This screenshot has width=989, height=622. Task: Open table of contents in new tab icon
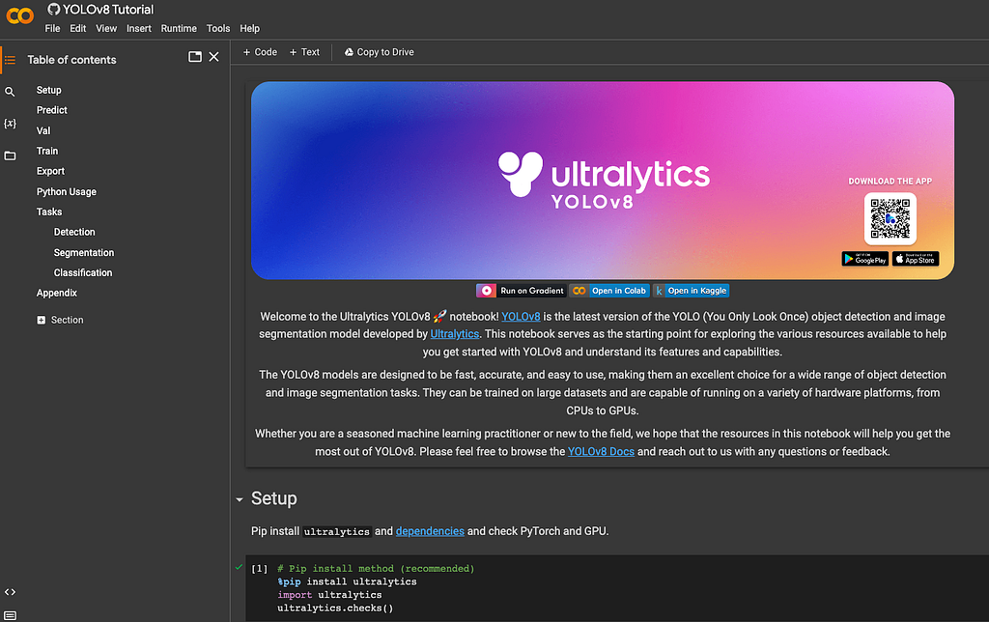click(x=195, y=57)
